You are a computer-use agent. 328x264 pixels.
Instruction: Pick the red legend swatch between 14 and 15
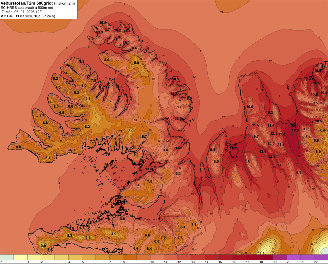click(212, 257)
